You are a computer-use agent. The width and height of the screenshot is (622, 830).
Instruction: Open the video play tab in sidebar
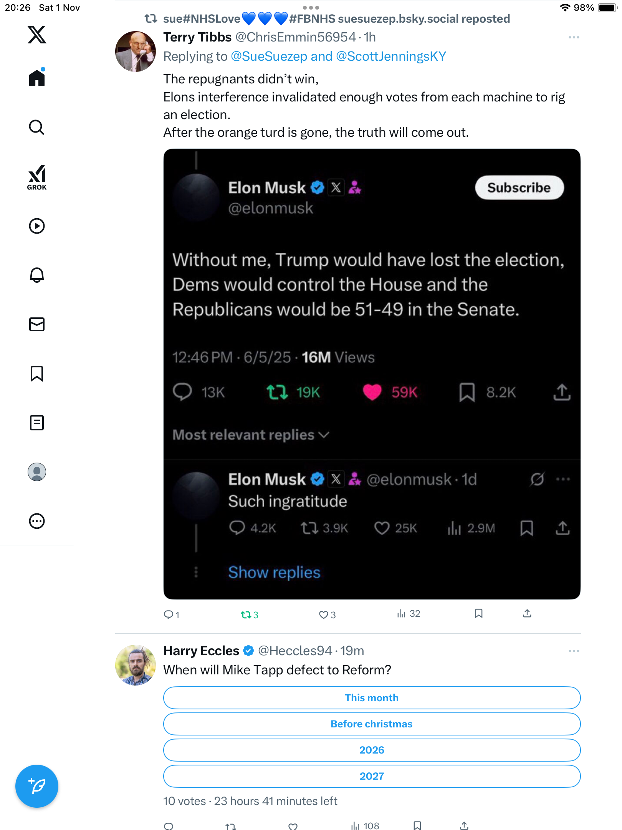pos(37,226)
